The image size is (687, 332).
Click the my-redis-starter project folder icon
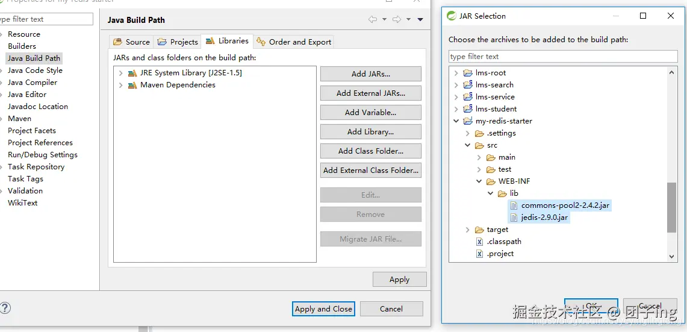click(468, 121)
